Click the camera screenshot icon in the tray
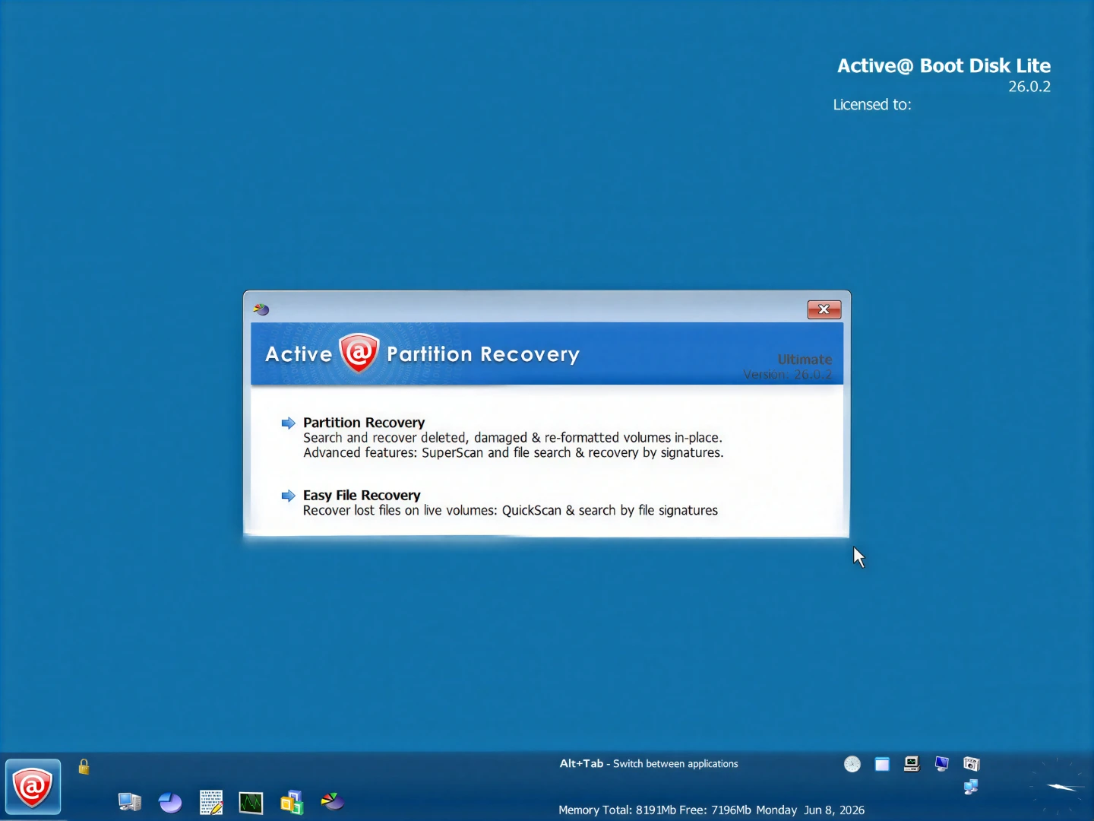The image size is (1094, 821). pos(972,764)
